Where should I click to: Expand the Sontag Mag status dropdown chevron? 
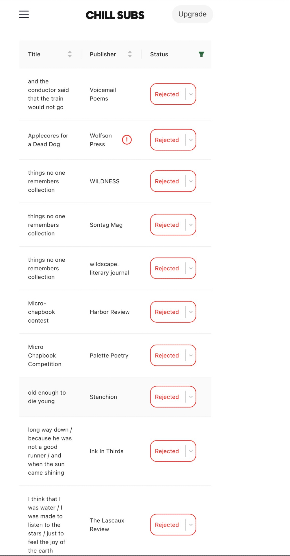(191, 225)
